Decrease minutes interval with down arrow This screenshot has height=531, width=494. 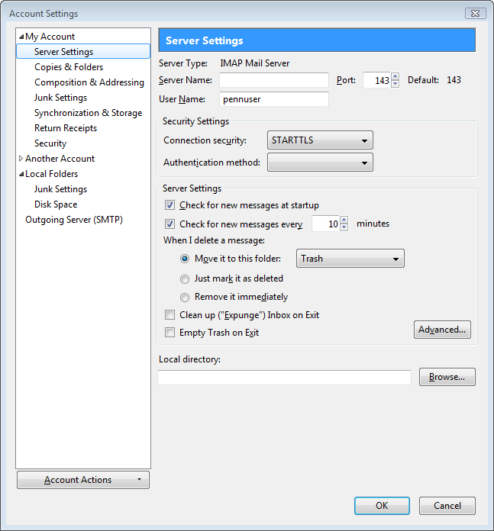click(344, 227)
